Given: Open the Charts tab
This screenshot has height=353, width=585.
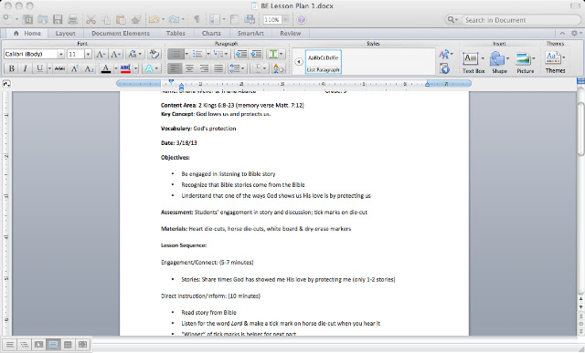Looking at the screenshot, I should coord(211,34).
